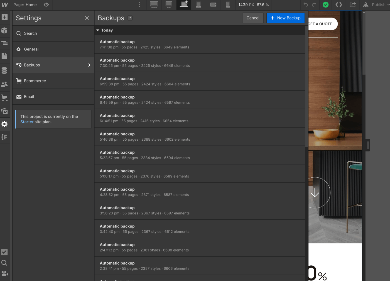Open the CMS Collections panel
Viewport: 390px width, 281px height.
(x=4, y=70)
